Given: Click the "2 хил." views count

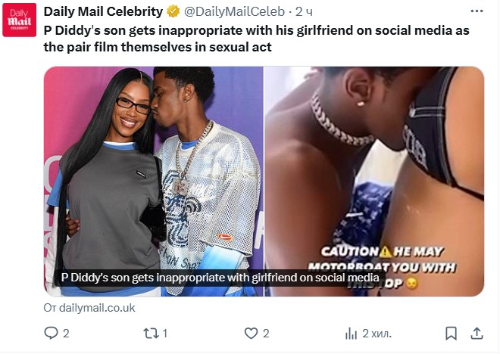Looking at the screenshot, I should pyautogui.click(x=376, y=333).
